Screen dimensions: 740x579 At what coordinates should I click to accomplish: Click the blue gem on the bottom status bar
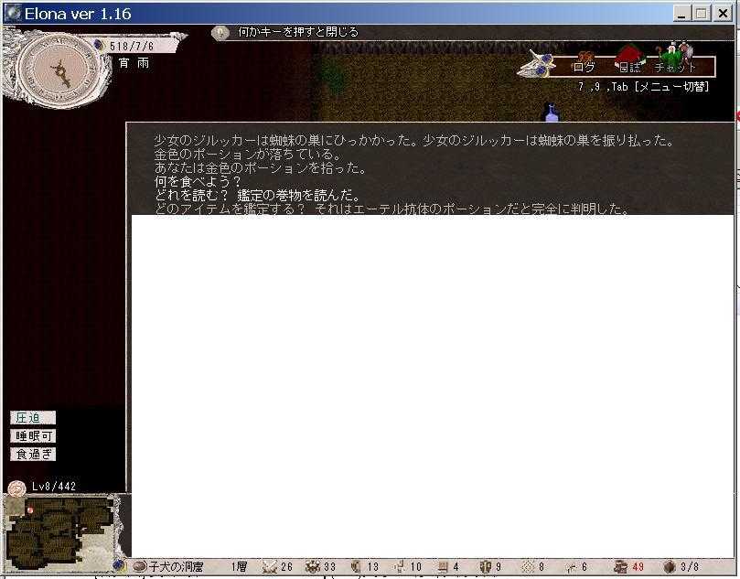(120, 565)
